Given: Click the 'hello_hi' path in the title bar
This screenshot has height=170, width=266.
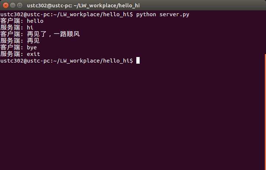Looking at the screenshot, I should click(129, 6).
